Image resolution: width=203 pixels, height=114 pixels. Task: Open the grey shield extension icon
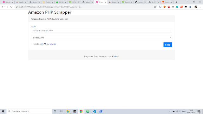173,7
